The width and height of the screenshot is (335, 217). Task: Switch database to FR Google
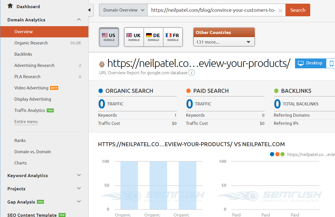[173, 37]
